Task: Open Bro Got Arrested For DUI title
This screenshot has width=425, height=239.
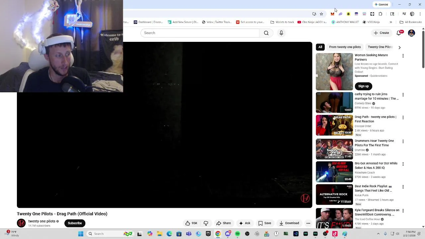Action: [x=376, y=166]
